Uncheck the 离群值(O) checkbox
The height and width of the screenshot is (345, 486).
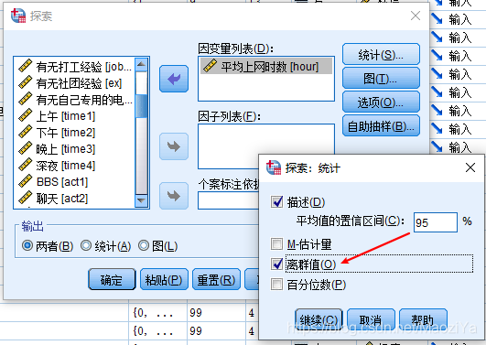point(276,264)
